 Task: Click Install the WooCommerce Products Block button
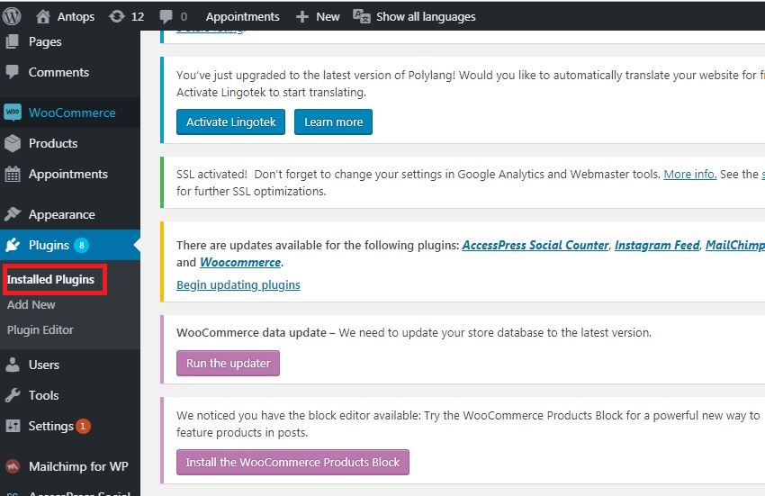(x=292, y=463)
